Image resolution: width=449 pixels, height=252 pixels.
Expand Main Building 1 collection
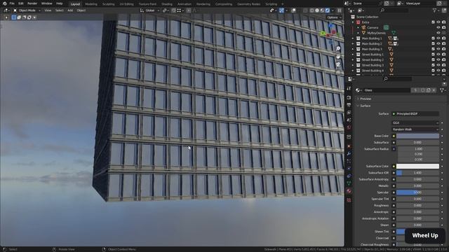point(353,38)
